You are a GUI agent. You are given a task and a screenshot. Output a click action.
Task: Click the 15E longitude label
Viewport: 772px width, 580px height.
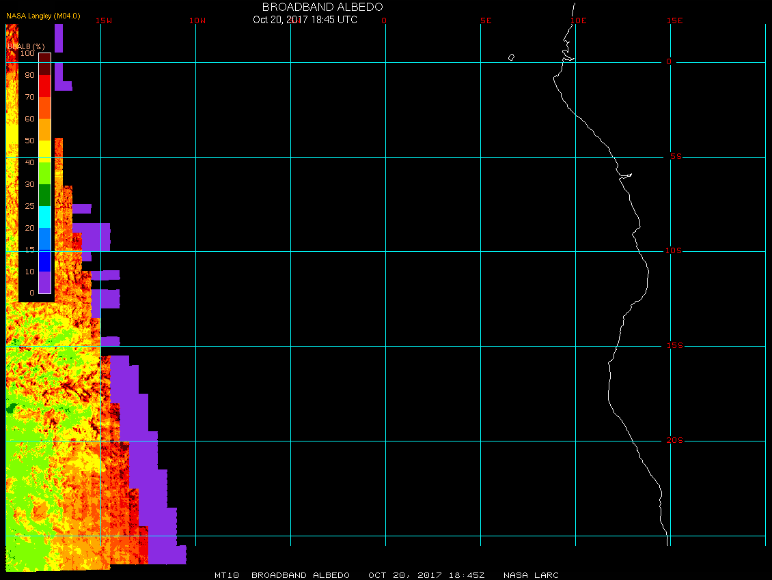point(675,20)
